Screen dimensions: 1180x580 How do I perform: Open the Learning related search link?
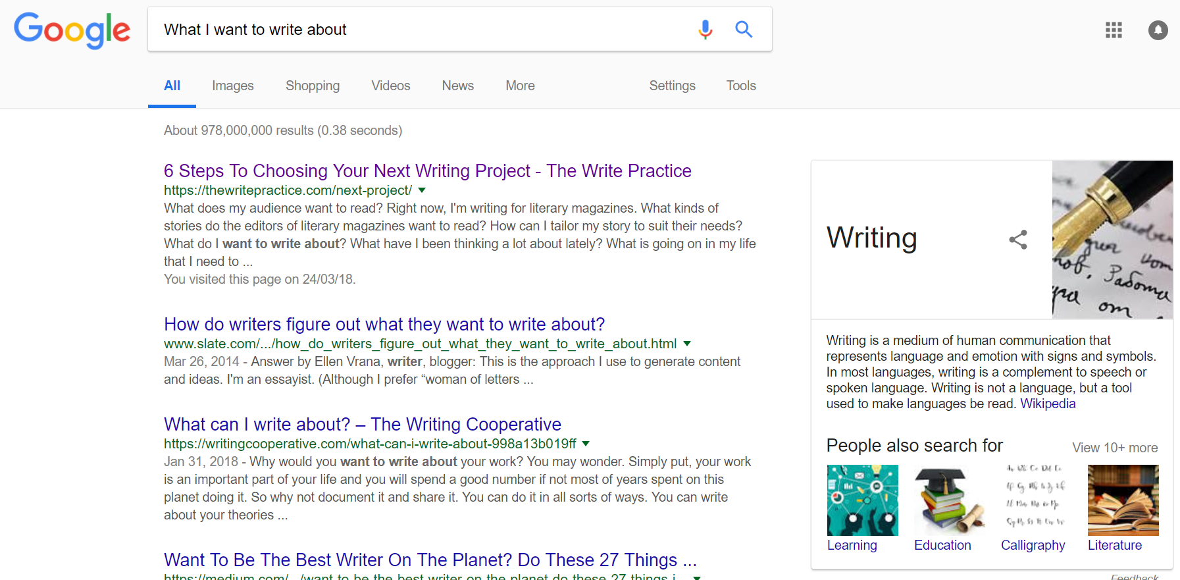(852, 545)
